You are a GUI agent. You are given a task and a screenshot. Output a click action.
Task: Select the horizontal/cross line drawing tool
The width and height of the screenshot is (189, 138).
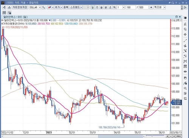[x=185, y=46]
